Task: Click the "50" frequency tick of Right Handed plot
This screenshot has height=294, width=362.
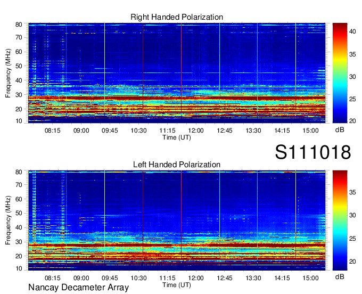Action: pos(19,66)
